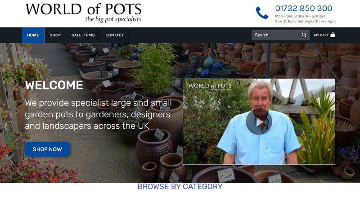Open the Contact page
The image size is (360, 202).
pyautogui.click(x=115, y=35)
